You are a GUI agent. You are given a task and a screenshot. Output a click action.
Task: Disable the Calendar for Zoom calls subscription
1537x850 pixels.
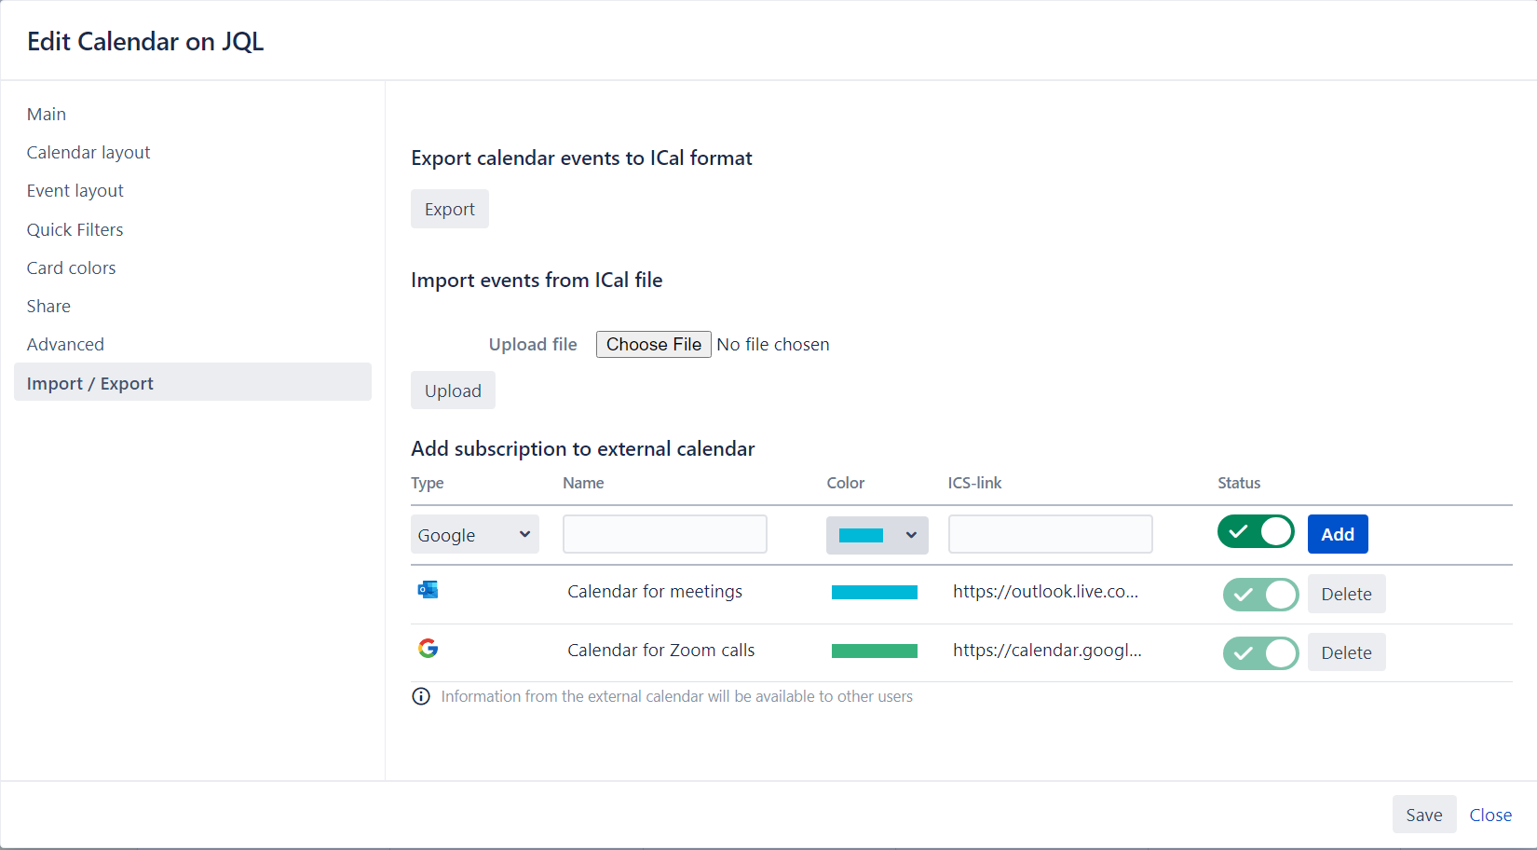[1259, 653]
